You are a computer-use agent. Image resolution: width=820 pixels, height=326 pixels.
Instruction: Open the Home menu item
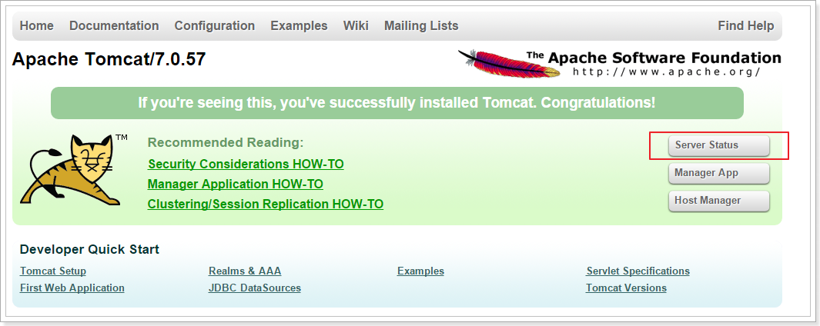point(37,26)
